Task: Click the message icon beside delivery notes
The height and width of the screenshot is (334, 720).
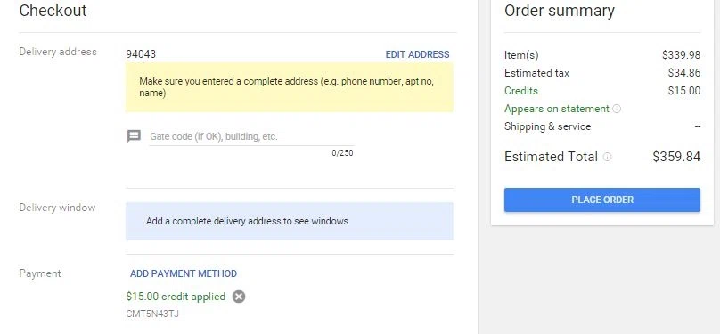Action: click(134, 136)
